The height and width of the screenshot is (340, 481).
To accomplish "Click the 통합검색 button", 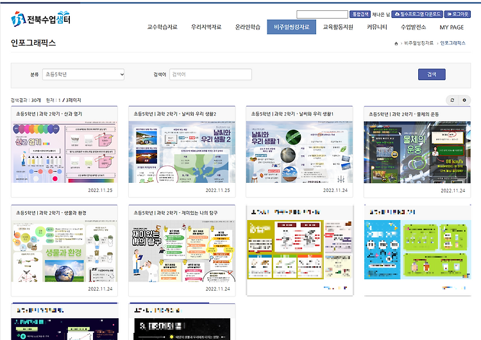I will [360, 14].
